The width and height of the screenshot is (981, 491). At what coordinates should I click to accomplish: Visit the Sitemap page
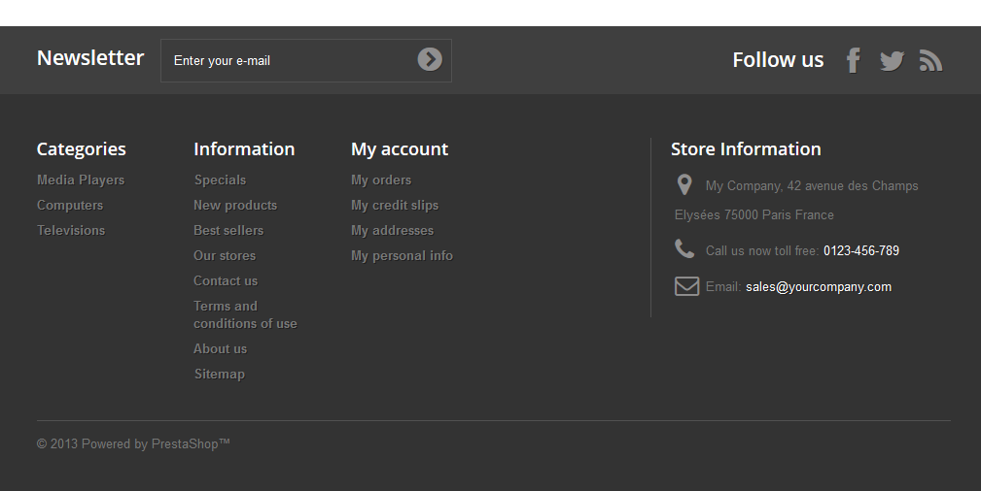click(x=219, y=374)
